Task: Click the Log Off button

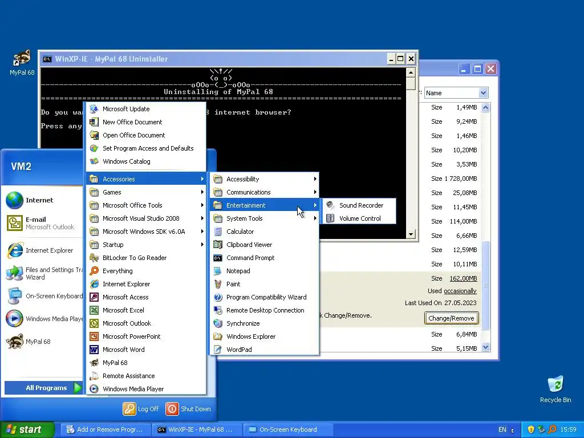Action: click(141, 408)
